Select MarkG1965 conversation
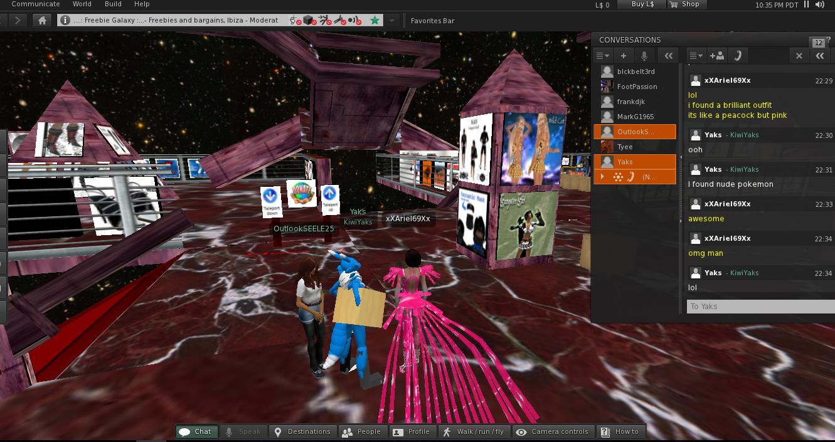Viewport: 835px width, 442px height. 635,117
